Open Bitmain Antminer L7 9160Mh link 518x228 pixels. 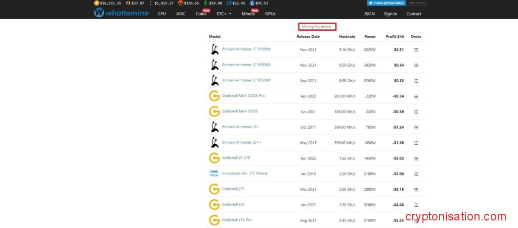pyautogui.click(x=246, y=49)
